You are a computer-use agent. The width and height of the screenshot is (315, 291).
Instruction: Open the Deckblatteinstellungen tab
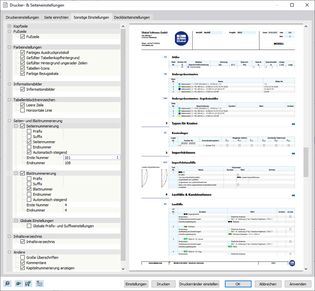pos(132,17)
